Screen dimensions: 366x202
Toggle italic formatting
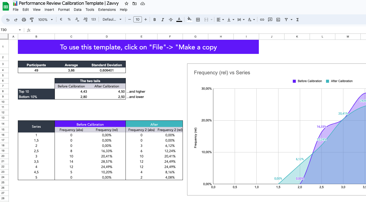tap(163, 20)
